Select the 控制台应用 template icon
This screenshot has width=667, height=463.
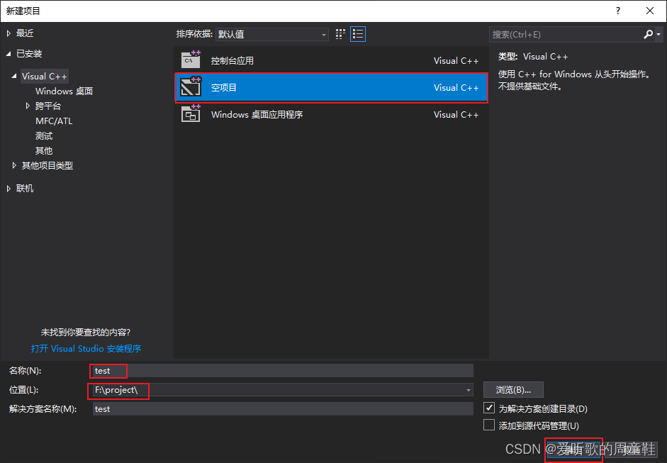tap(191, 60)
